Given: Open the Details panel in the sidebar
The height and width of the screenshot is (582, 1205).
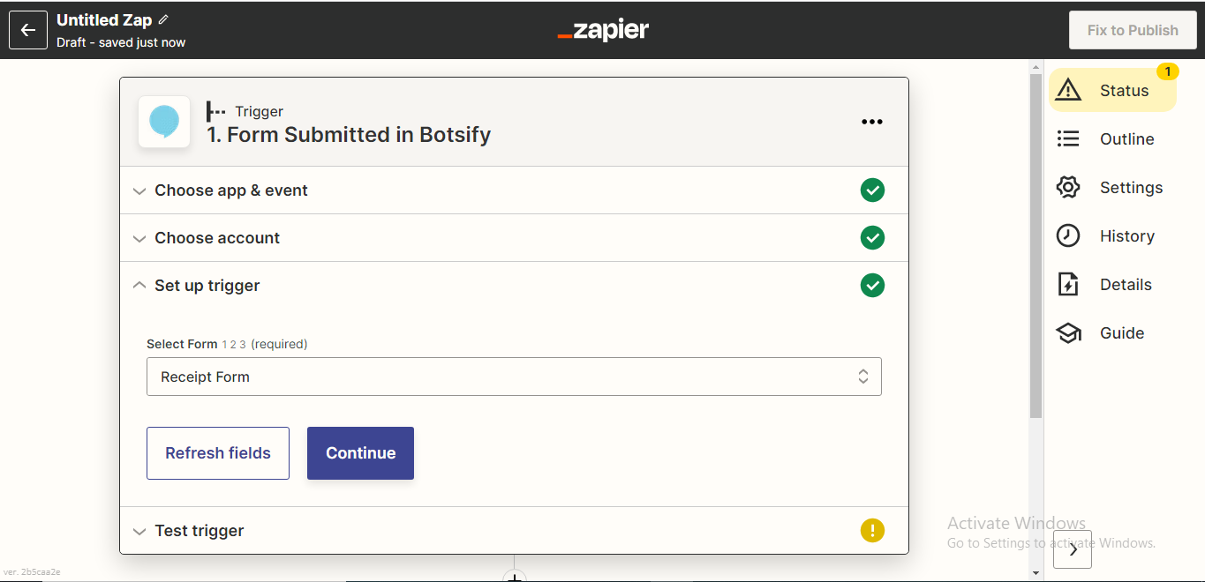Looking at the screenshot, I should pyautogui.click(x=1126, y=285).
